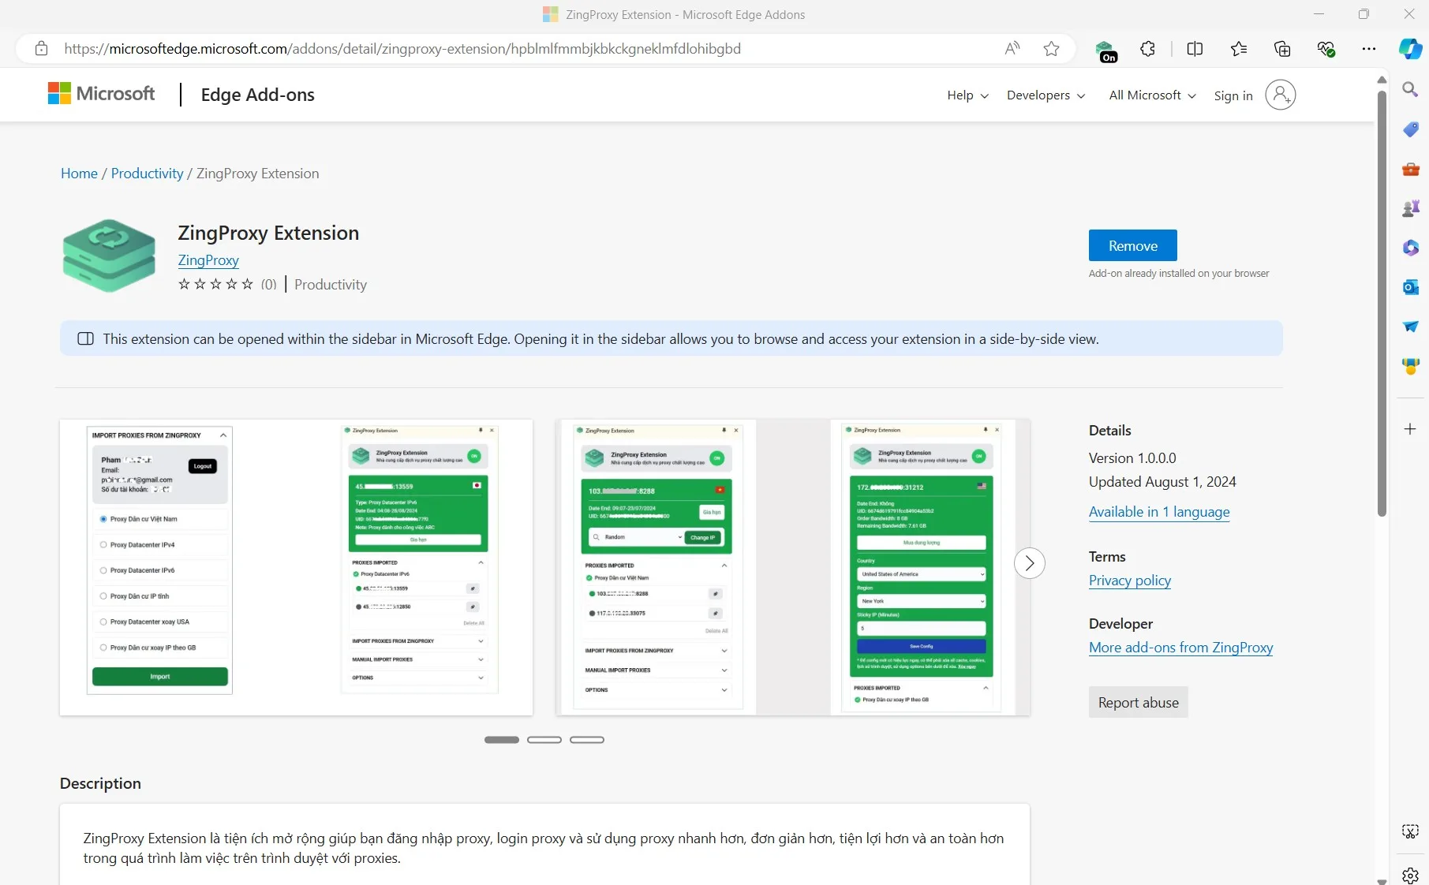1429x885 pixels.
Task: Click the 'Description' heading
Action: coord(100,783)
